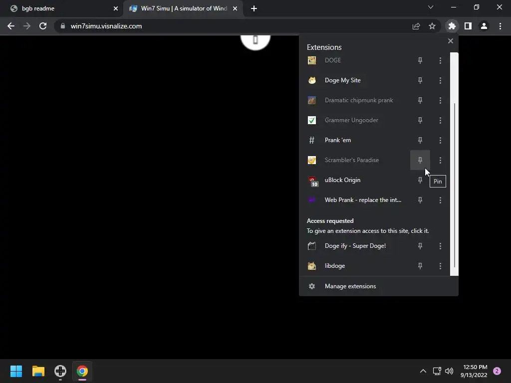Click the Doge My Site shiba icon
The width and height of the screenshot is (511, 383).
[x=312, y=80]
